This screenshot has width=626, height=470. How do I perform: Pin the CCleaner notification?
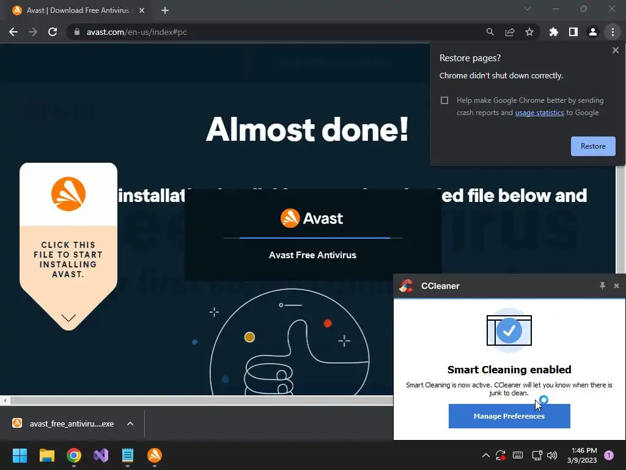pyautogui.click(x=602, y=285)
